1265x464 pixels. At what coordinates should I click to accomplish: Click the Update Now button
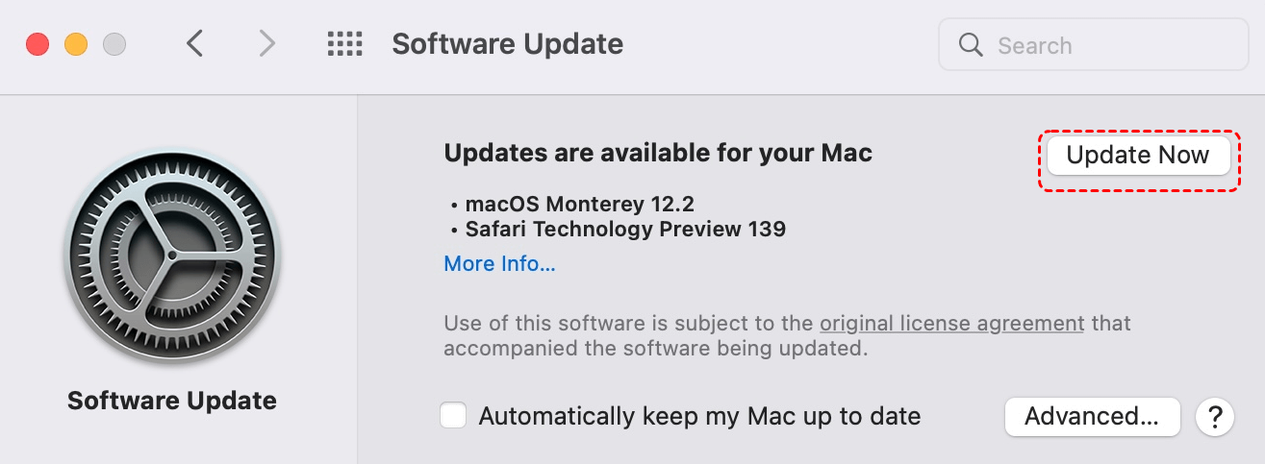click(x=1138, y=156)
